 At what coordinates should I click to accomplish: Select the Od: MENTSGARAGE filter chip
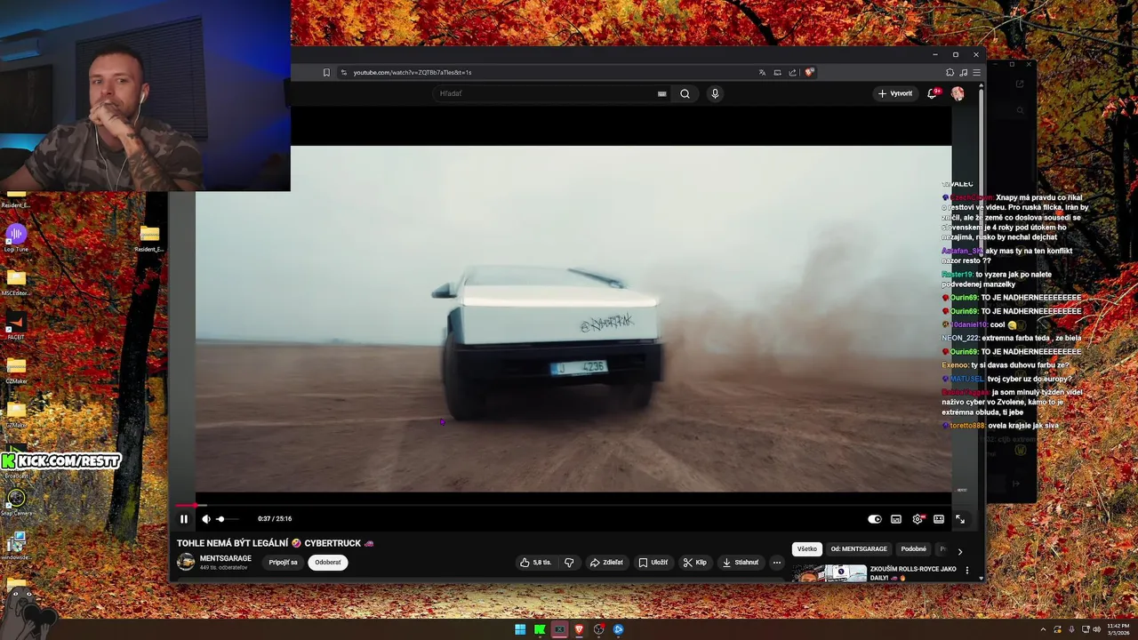click(859, 549)
